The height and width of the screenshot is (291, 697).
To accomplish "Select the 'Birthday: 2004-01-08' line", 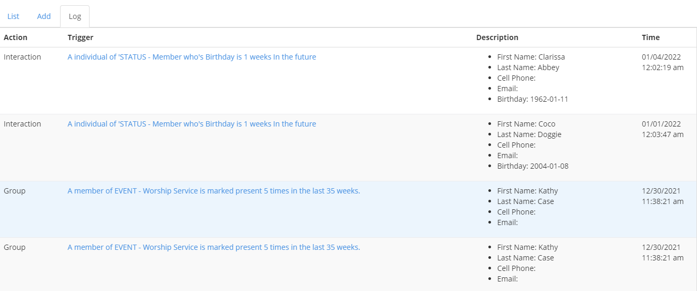I will pos(532,166).
